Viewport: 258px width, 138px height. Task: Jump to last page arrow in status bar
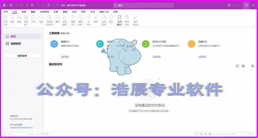click(38, 134)
